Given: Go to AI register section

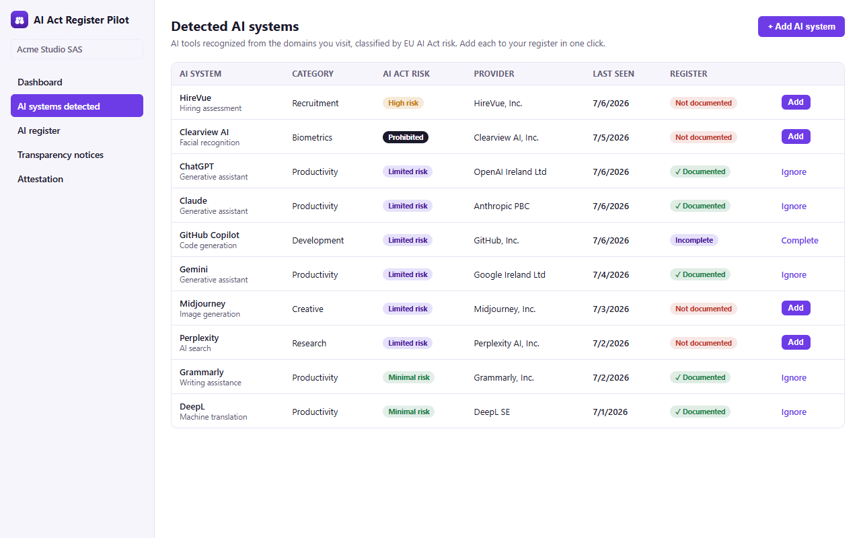Looking at the screenshot, I should point(77,130).
